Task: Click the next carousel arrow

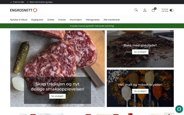Action: [172, 114]
